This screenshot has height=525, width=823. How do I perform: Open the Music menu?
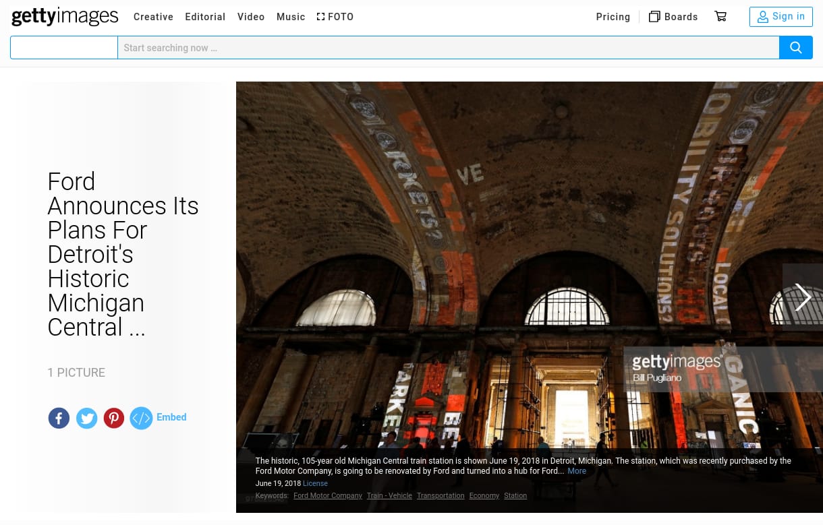pyautogui.click(x=291, y=17)
